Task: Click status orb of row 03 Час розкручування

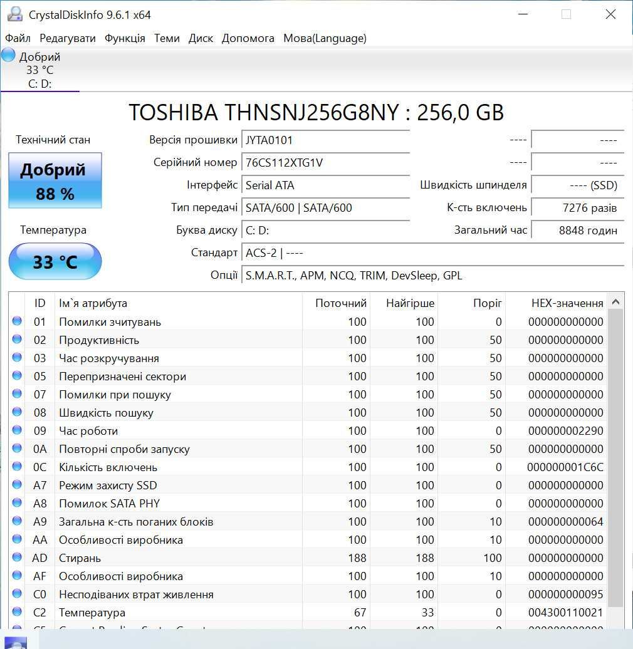Action: point(17,357)
